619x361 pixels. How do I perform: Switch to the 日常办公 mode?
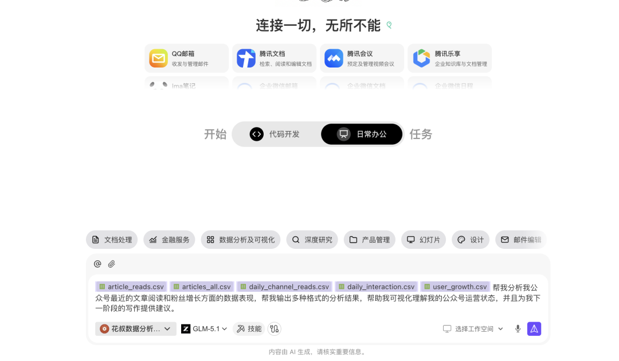(362, 134)
